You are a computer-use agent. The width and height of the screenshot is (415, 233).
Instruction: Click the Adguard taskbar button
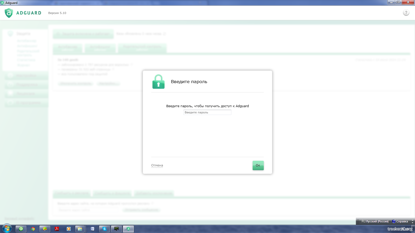coord(128,229)
